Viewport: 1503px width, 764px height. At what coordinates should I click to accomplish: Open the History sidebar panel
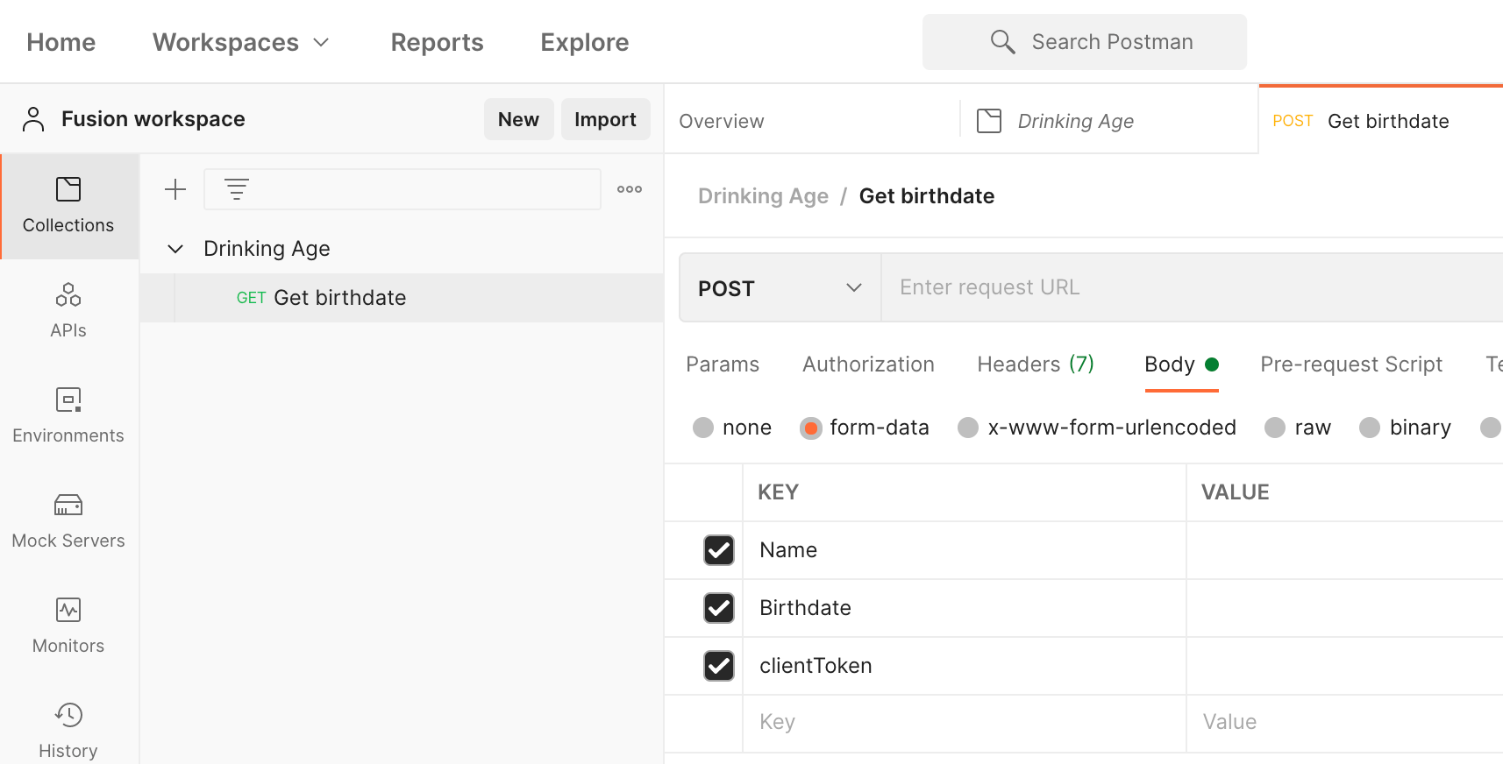pos(68,730)
